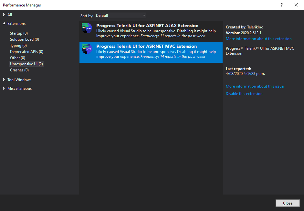Image resolution: width=304 pixels, height=211 pixels.
Task: Close the Performance Manager window
Action: [296, 5]
